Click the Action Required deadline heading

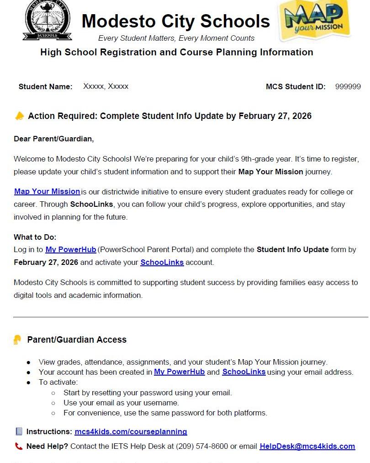[170, 116]
